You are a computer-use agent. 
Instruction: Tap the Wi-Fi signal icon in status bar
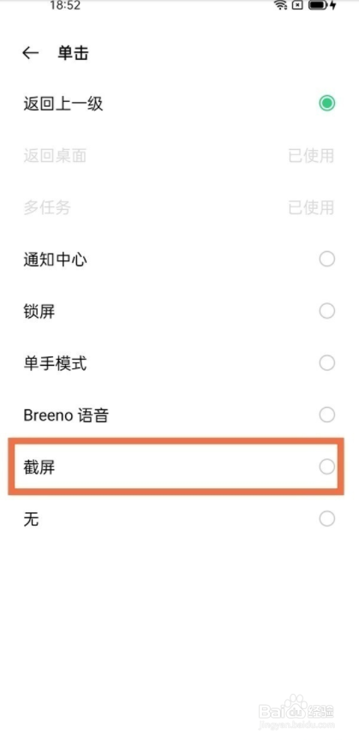click(x=280, y=5)
